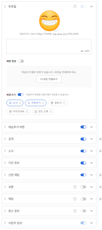Viewport: 102px width, 230px height.
Task: Click the drag handle beside 기본 정보
Action: [5, 163]
